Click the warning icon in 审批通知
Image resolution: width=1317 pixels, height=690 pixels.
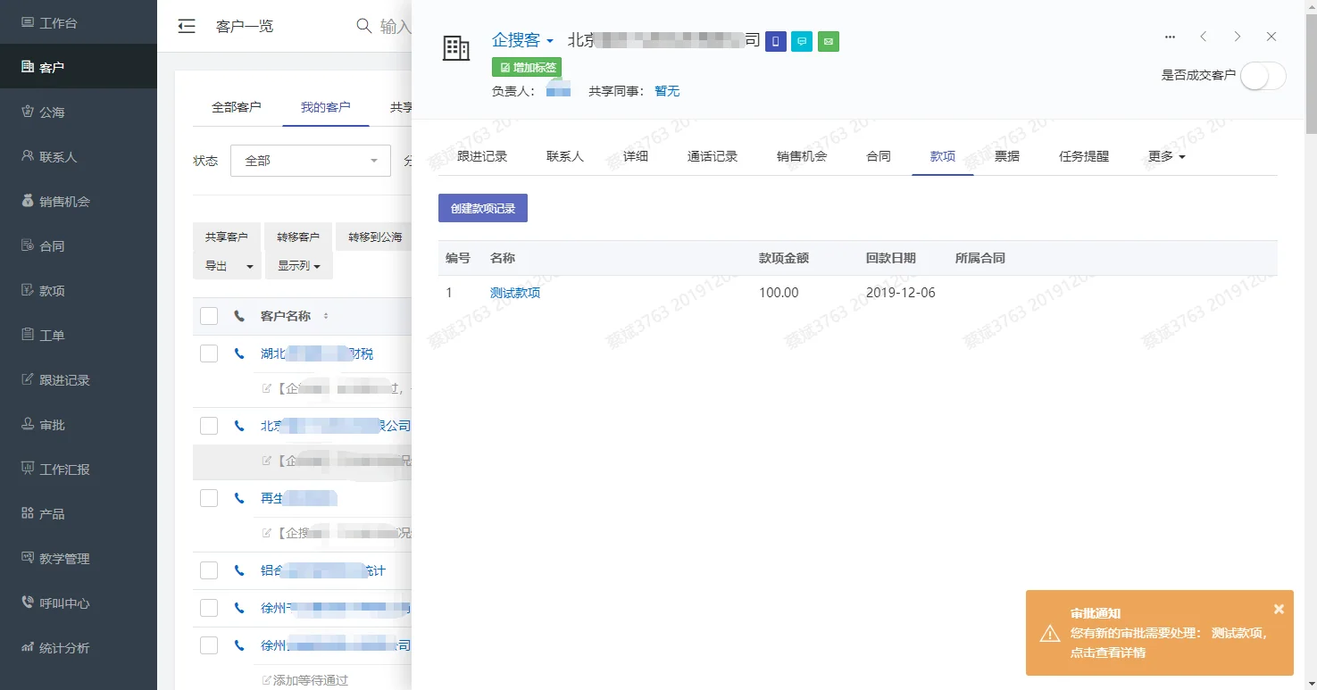pyautogui.click(x=1050, y=633)
